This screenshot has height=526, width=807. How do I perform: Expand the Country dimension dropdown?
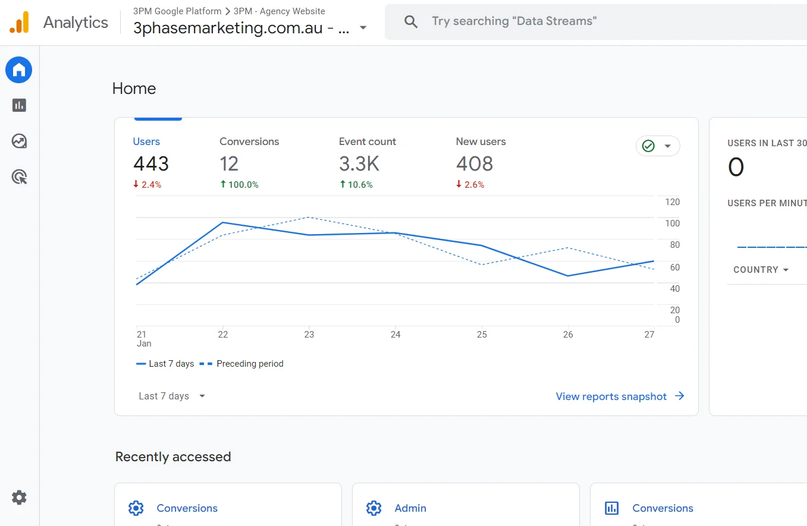(761, 270)
